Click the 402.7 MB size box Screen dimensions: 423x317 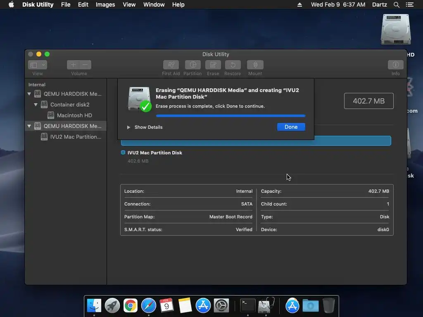[368, 101]
